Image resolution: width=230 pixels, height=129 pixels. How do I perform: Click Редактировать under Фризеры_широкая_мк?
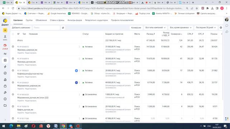(x=31, y=53)
